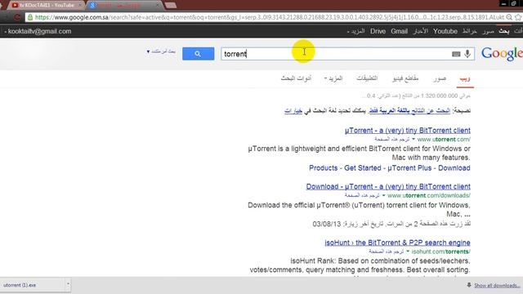The image size is (523, 294).
Task: Open result Download - µTorrent - a (very) tiny client
Action: pos(388,187)
